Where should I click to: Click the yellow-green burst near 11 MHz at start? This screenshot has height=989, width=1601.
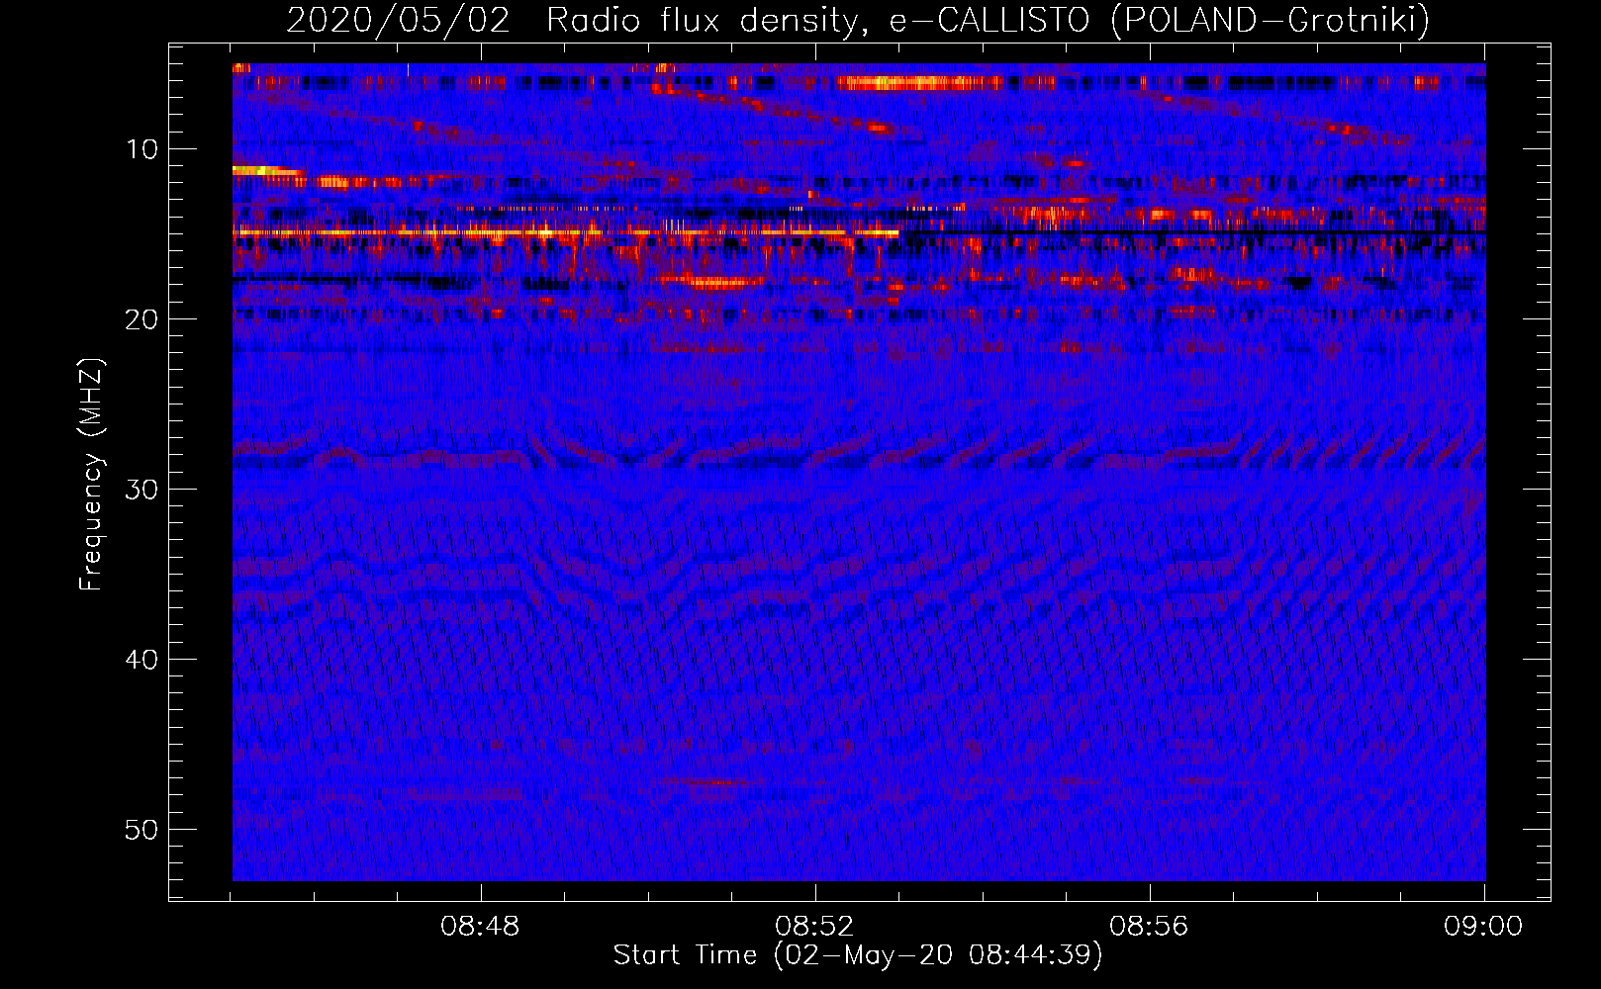coord(267,171)
